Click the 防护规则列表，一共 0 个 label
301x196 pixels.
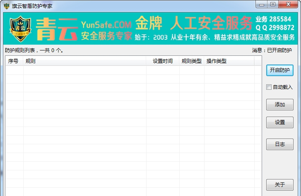(x=34, y=50)
